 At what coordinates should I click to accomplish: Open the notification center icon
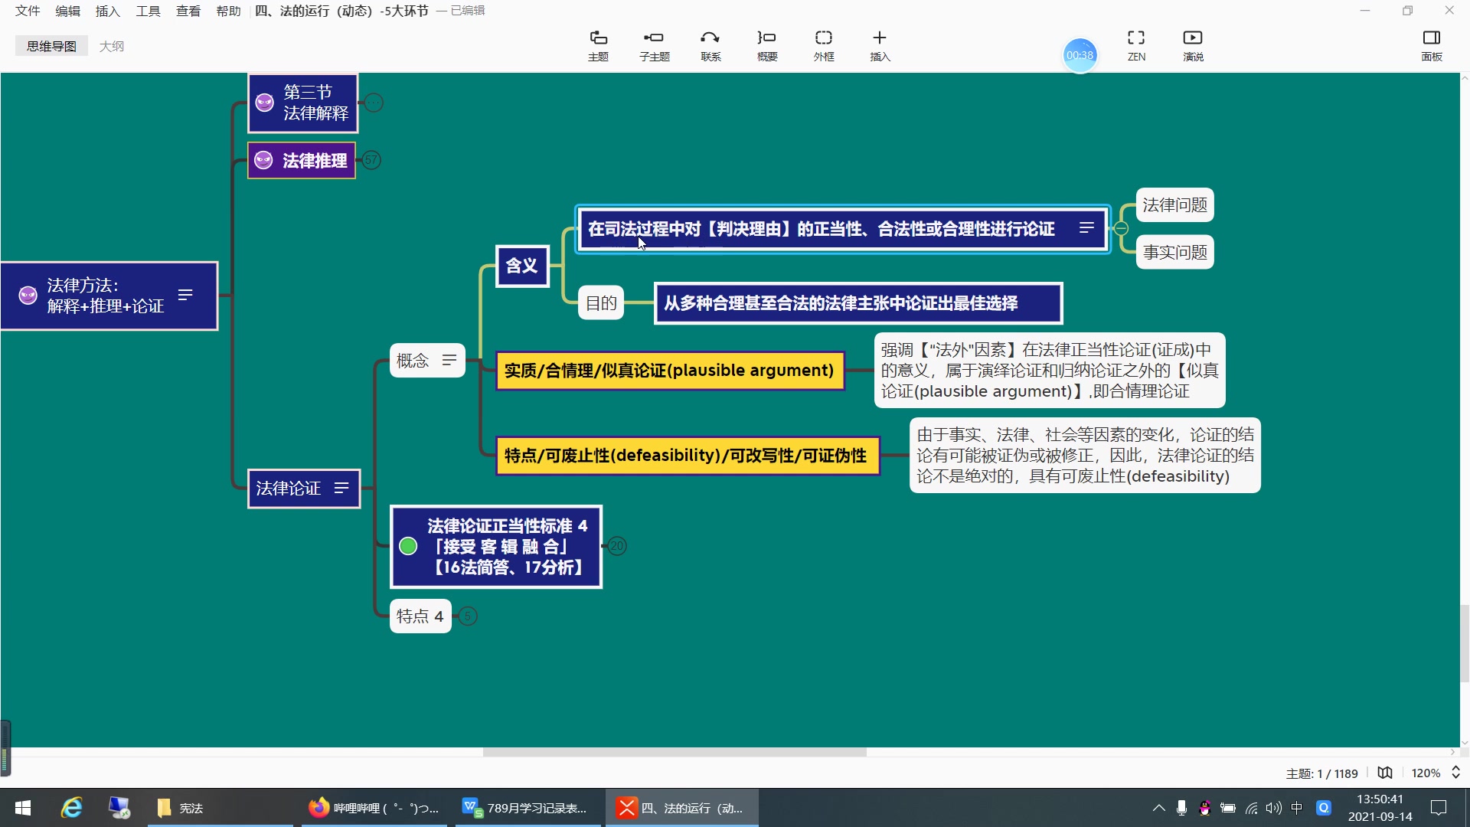coord(1439,808)
